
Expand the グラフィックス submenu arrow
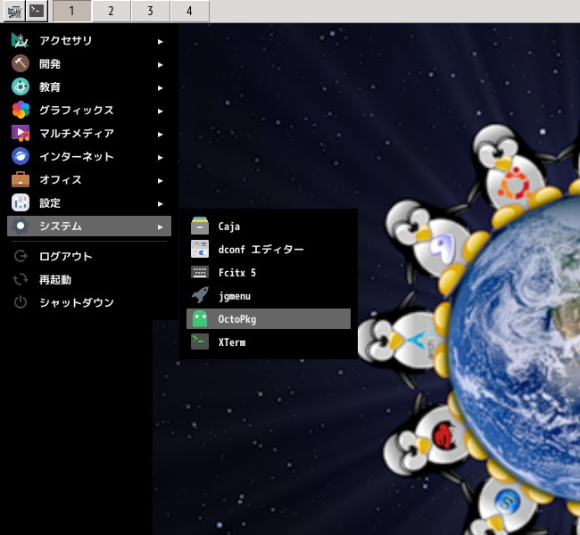160,111
